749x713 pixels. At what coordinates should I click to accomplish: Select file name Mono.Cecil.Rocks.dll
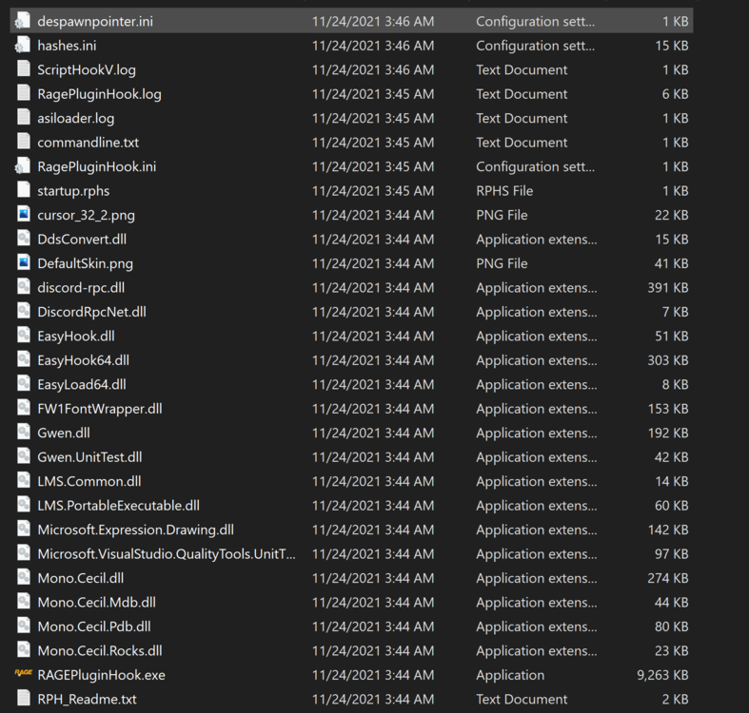(x=100, y=650)
